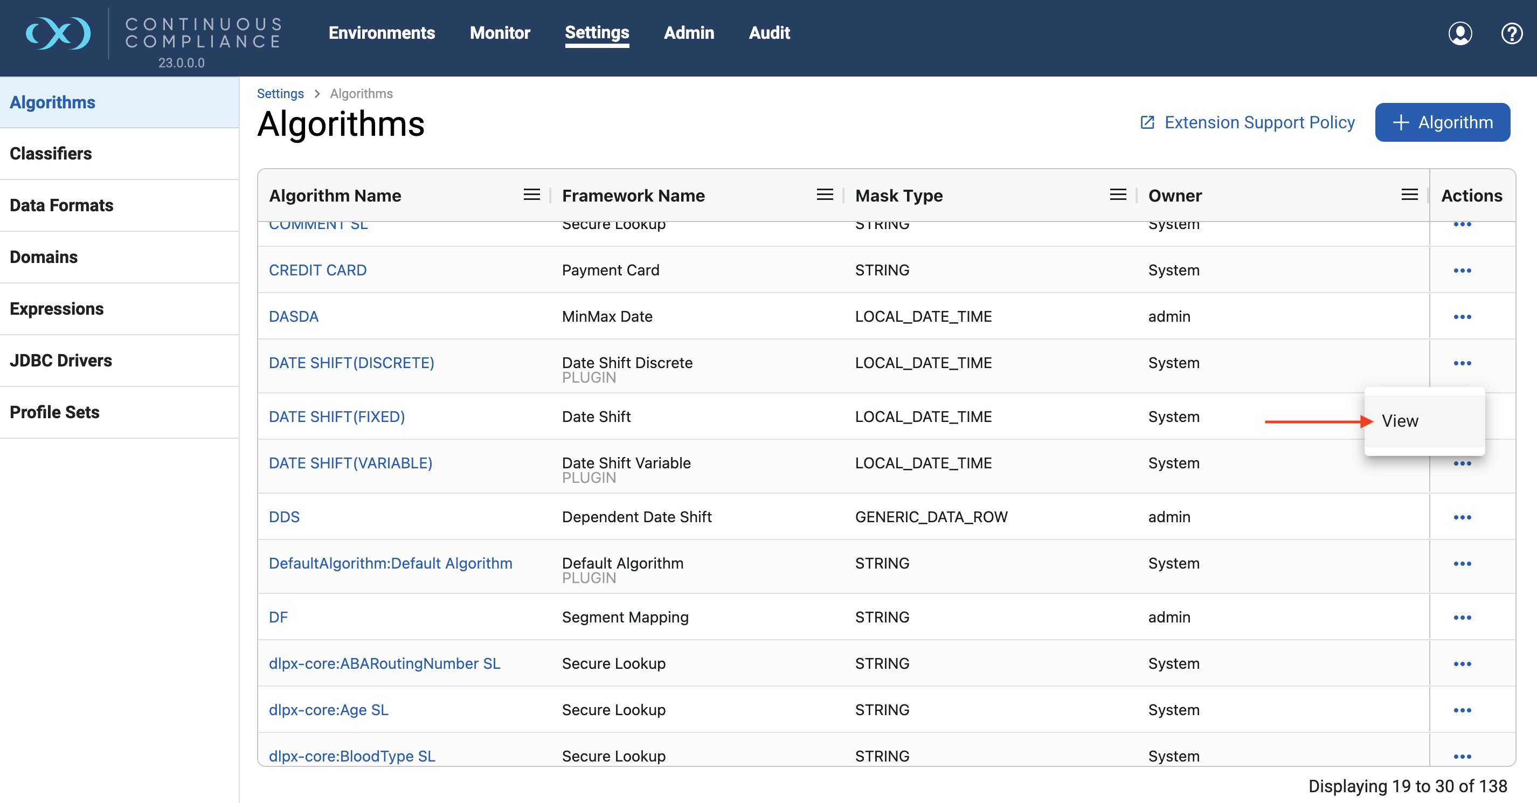Open Framework Name column menu
The width and height of the screenshot is (1537, 803).
click(825, 195)
